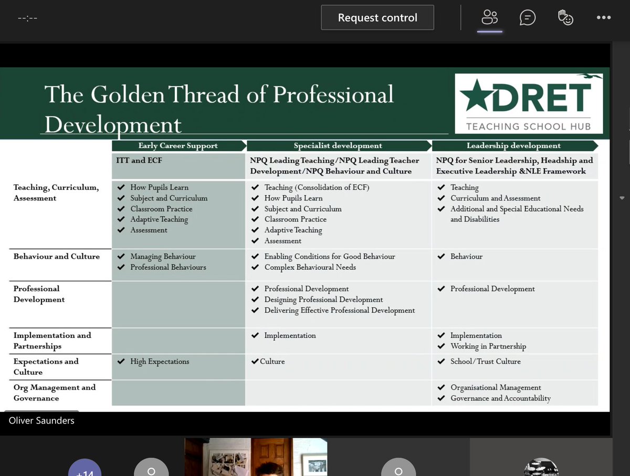Click the DRET Teaching School Hub logo

pyautogui.click(x=529, y=103)
